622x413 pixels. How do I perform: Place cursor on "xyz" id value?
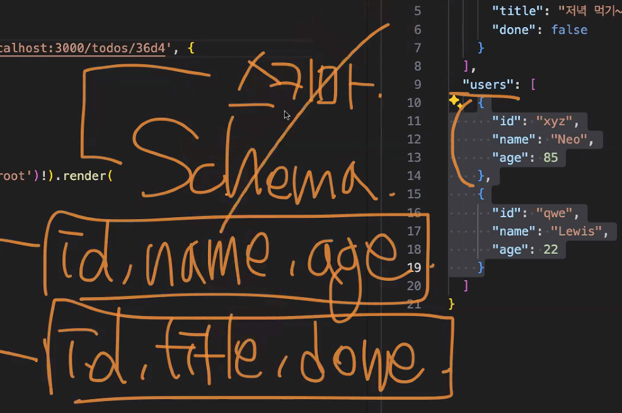pos(554,121)
